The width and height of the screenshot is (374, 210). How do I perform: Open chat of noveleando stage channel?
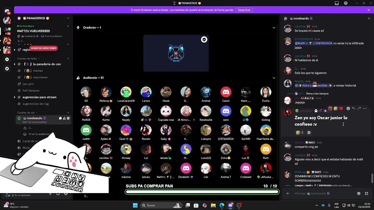[60, 118]
